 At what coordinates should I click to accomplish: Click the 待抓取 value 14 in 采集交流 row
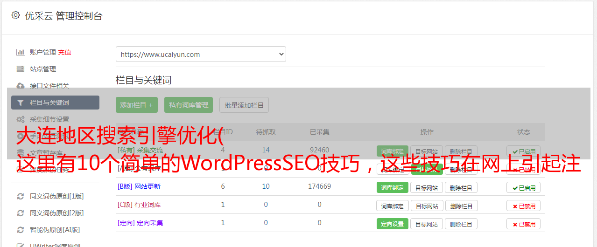(x=266, y=150)
